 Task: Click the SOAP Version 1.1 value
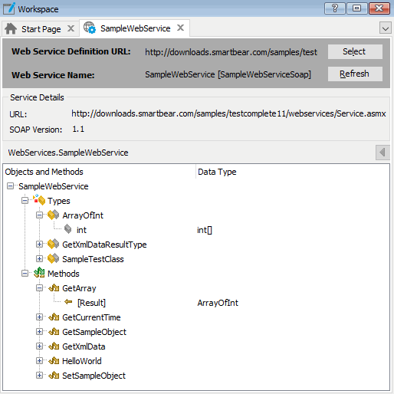tap(78, 129)
